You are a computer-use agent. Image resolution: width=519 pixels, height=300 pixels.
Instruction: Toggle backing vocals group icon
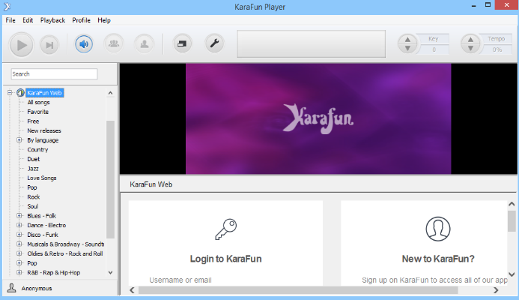coord(113,44)
